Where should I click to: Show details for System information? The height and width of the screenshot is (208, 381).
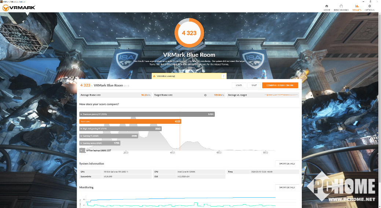(x=287, y=164)
